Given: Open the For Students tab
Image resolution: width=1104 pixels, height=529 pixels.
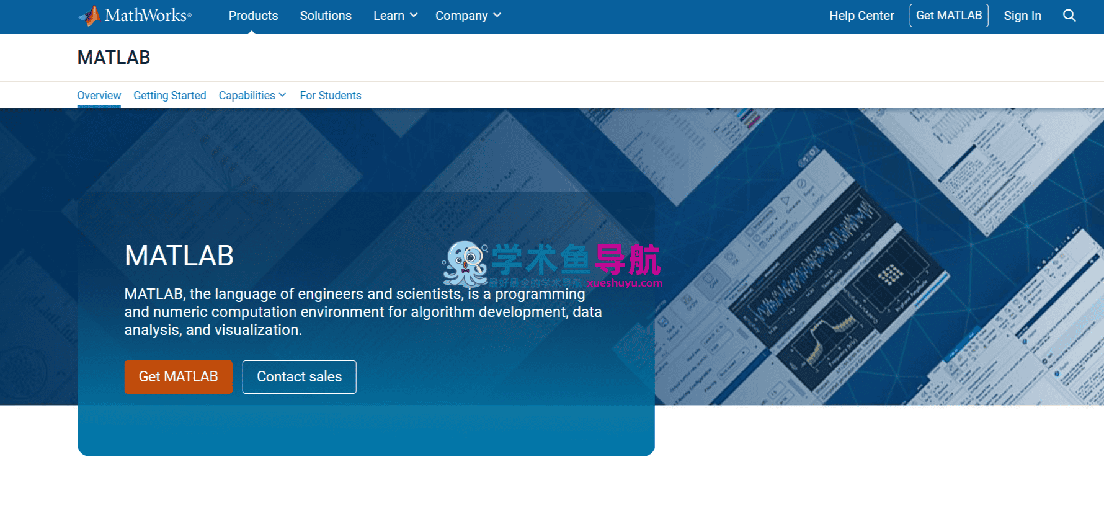Looking at the screenshot, I should click(331, 96).
